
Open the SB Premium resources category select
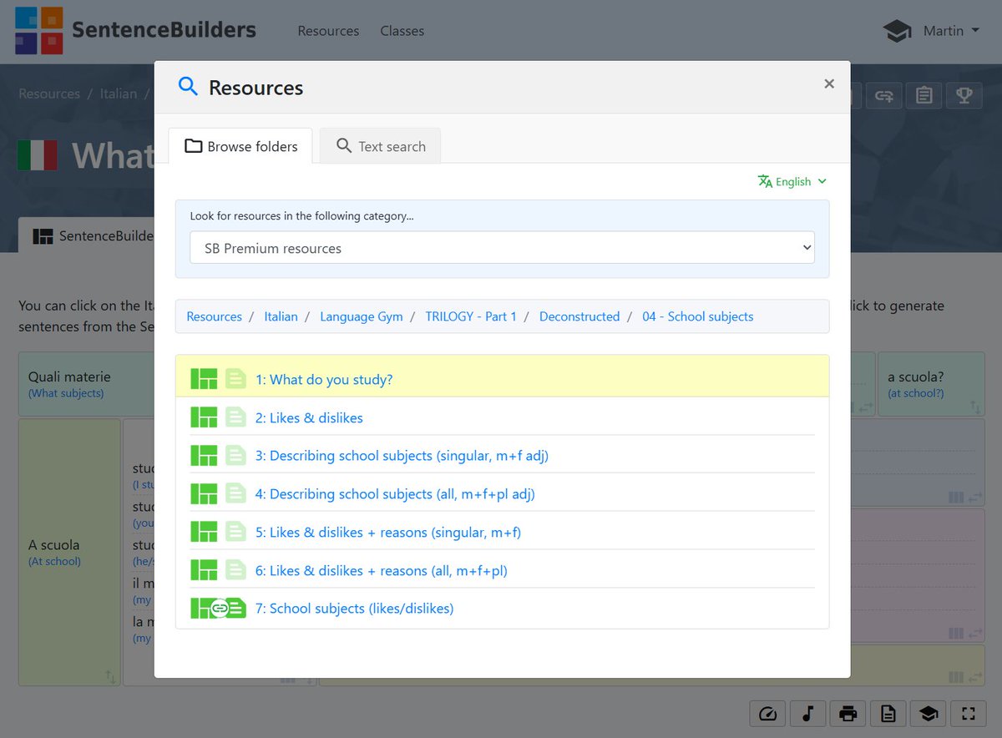click(x=502, y=248)
